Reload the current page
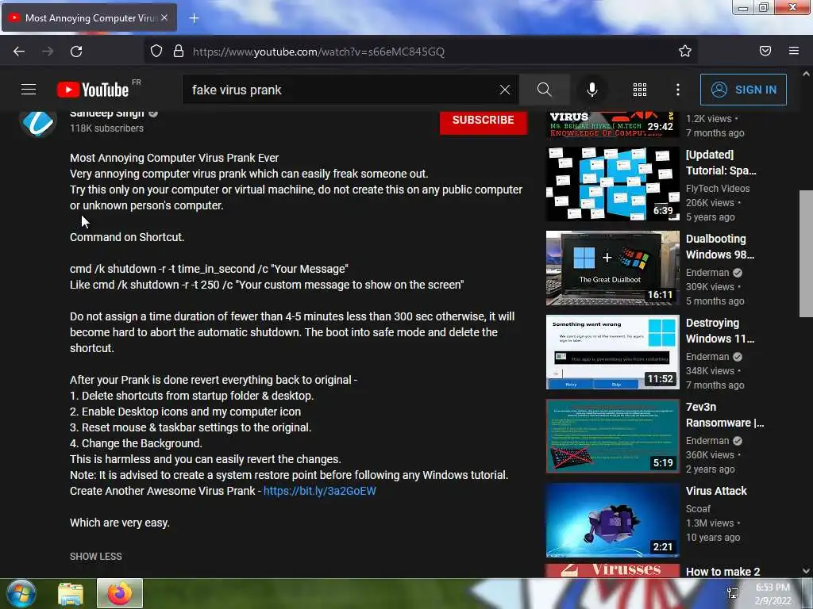Viewport: 813px width, 609px height. [x=76, y=52]
